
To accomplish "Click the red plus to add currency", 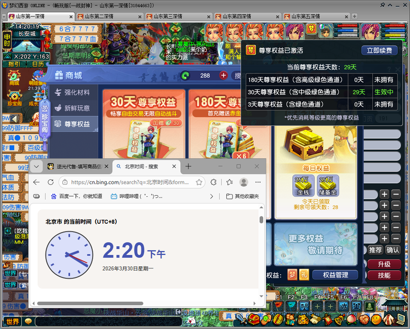I will [223, 76].
